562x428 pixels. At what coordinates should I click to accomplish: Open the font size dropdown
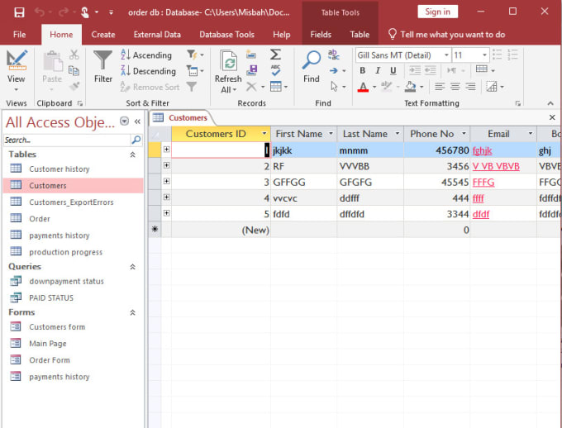pyautogui.click(x=484, y=55)
